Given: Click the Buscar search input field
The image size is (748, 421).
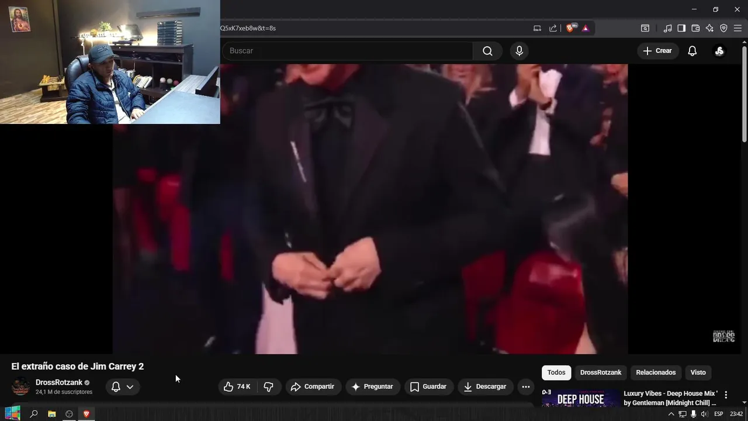Looking at the screenshot, I should point(348,51).
